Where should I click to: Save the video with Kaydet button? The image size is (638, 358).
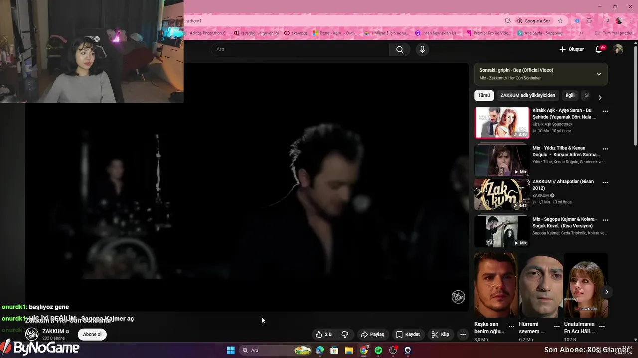click(408, 334)
